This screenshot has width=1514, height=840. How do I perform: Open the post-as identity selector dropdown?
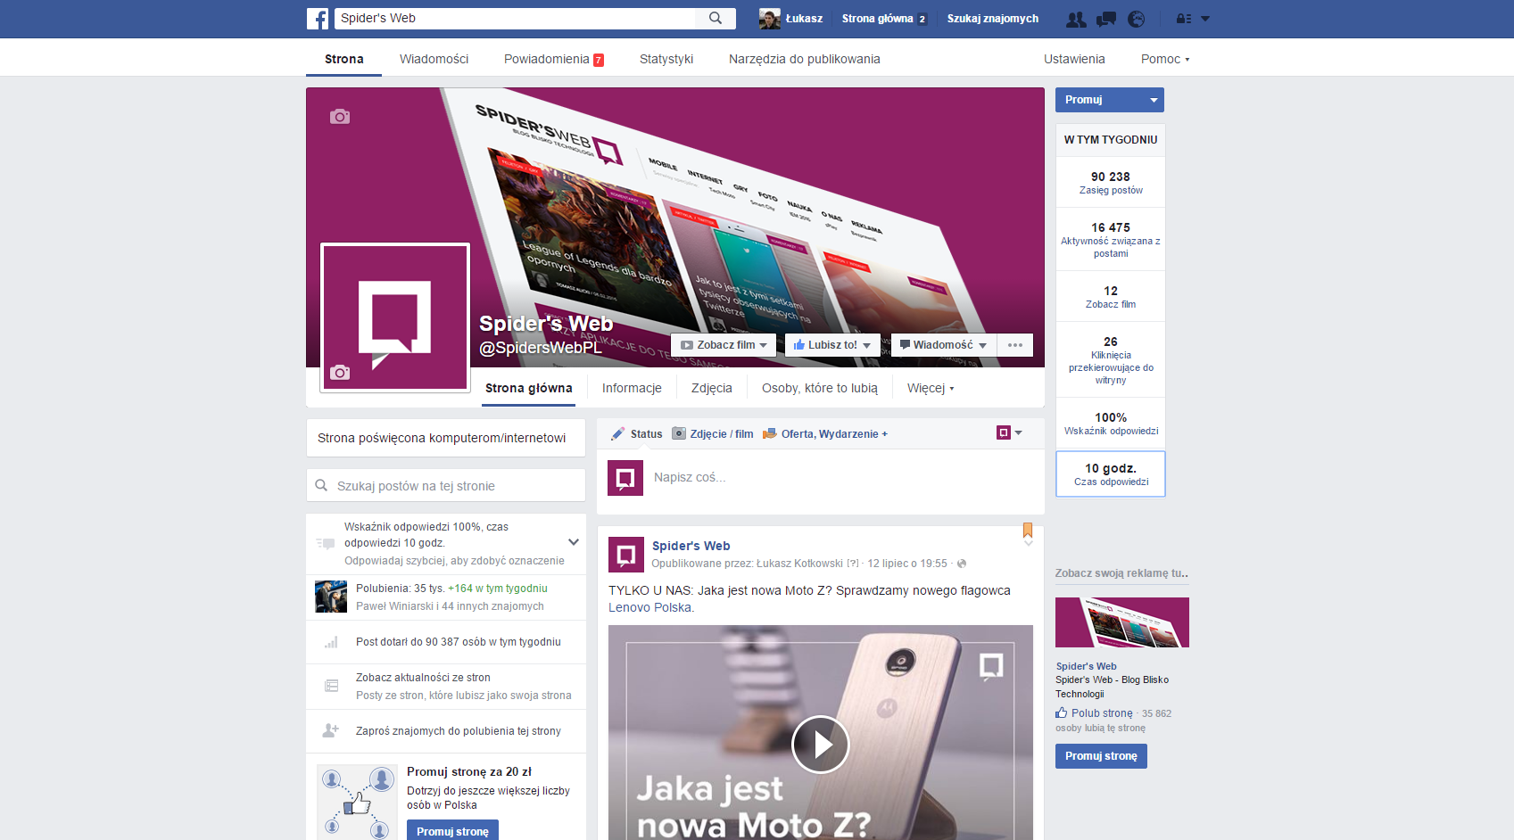coord(1009,432)
